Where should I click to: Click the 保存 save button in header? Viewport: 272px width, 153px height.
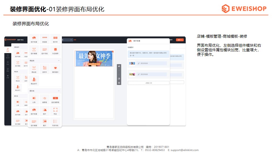tap(171, 40)
